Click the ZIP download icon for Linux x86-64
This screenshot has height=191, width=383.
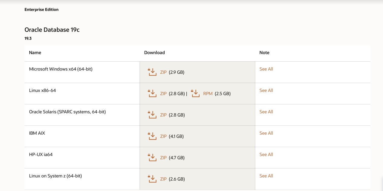152,93
